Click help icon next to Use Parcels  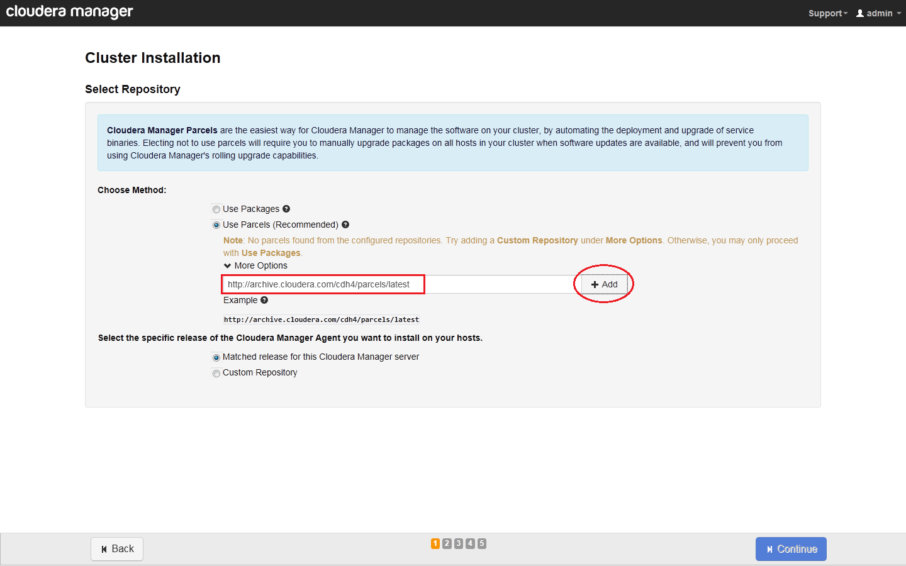345,225
